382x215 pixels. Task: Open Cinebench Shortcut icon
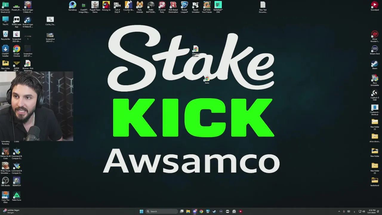[375, 110]
